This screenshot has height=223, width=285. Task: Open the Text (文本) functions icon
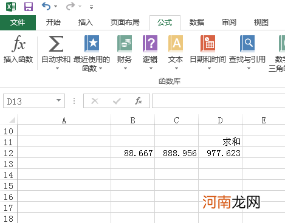(x=176, y=44)
